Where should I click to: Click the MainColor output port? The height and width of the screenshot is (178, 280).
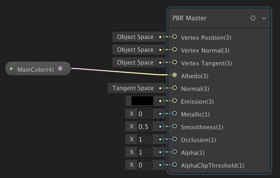point(60,69)
